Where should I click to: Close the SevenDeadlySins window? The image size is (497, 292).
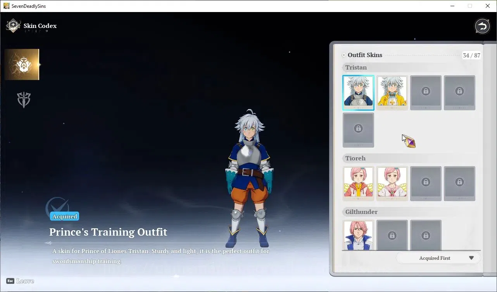tap(488, 6)
